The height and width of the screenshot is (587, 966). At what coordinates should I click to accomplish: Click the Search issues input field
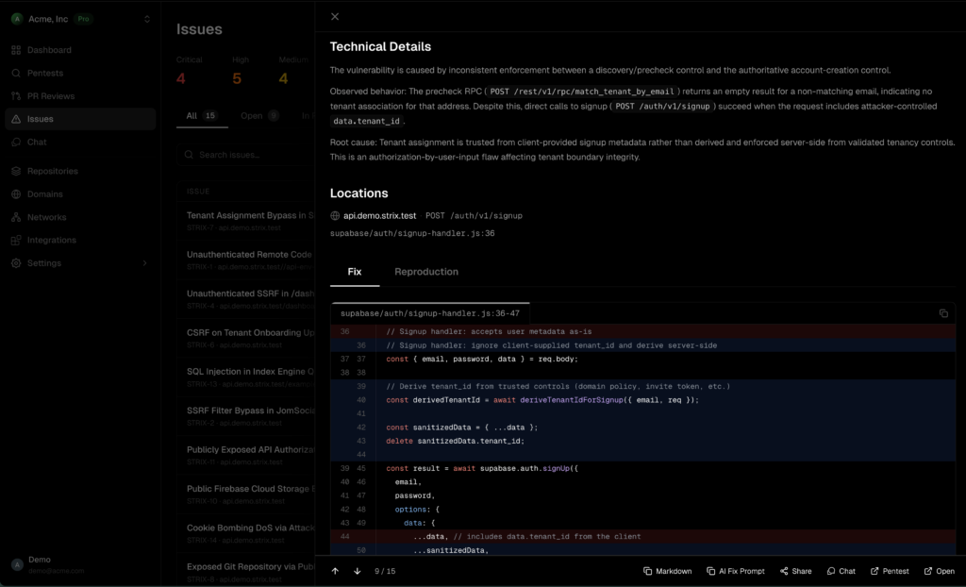coord(245,155)
